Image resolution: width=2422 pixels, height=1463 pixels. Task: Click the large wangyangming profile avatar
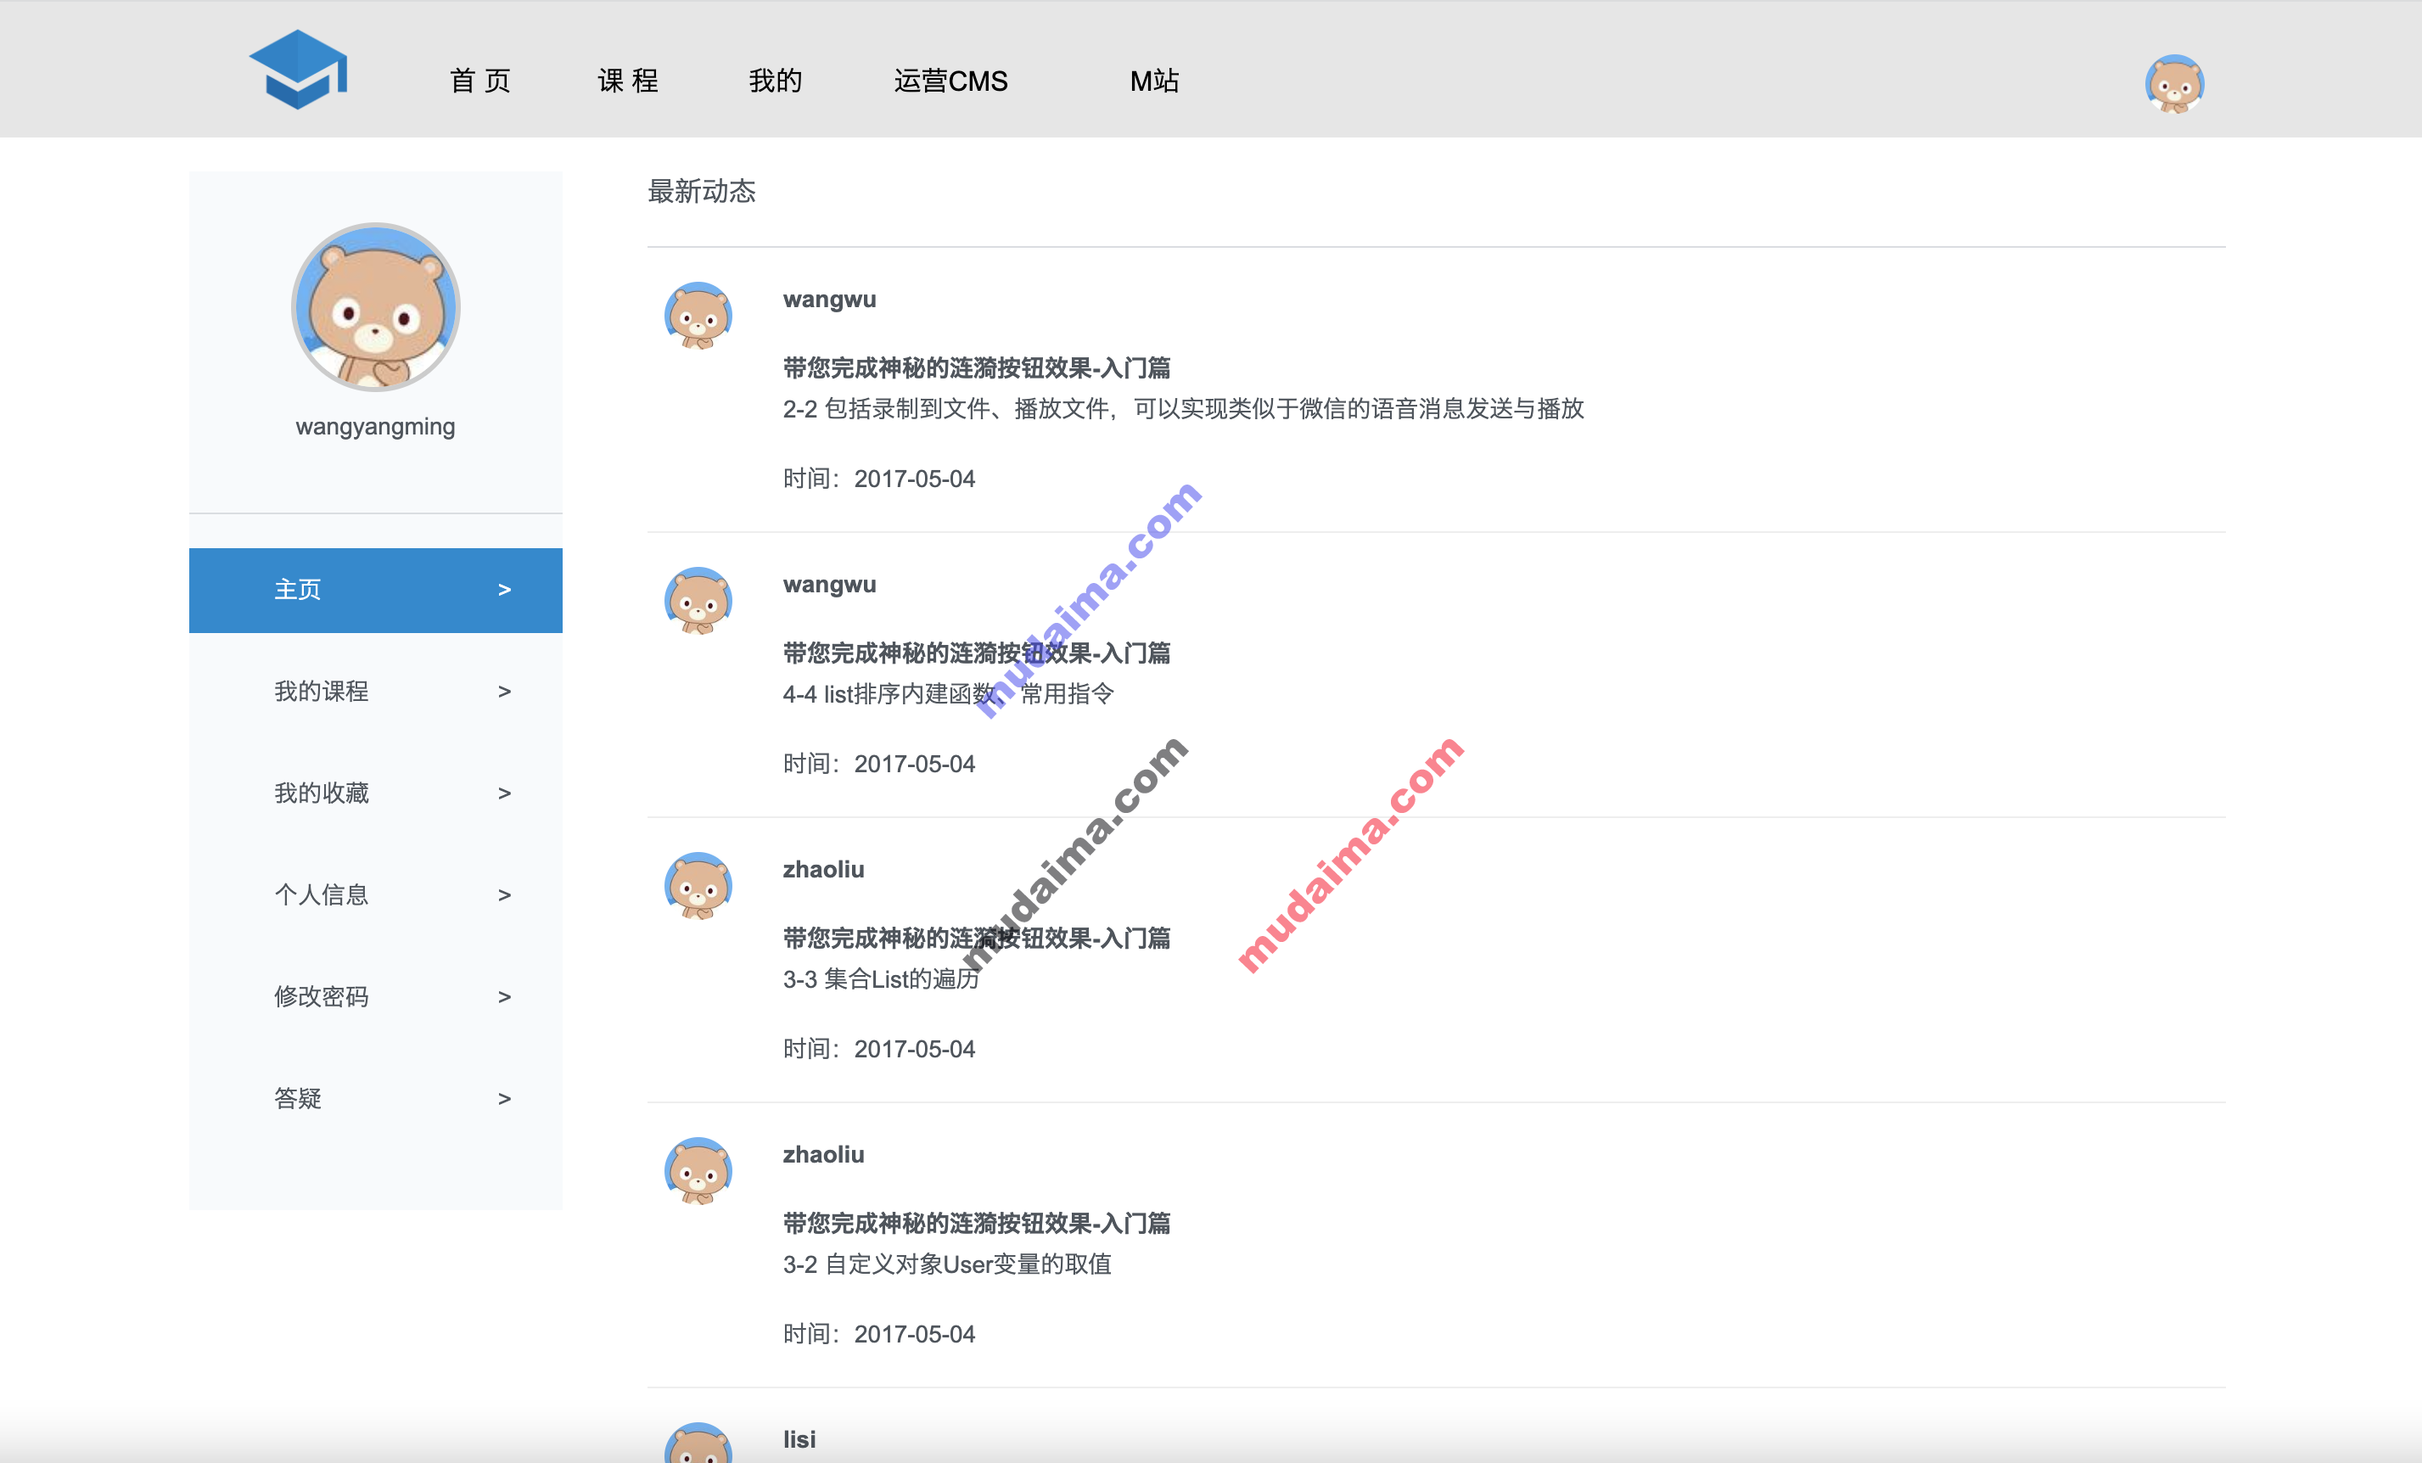point(375,306)
